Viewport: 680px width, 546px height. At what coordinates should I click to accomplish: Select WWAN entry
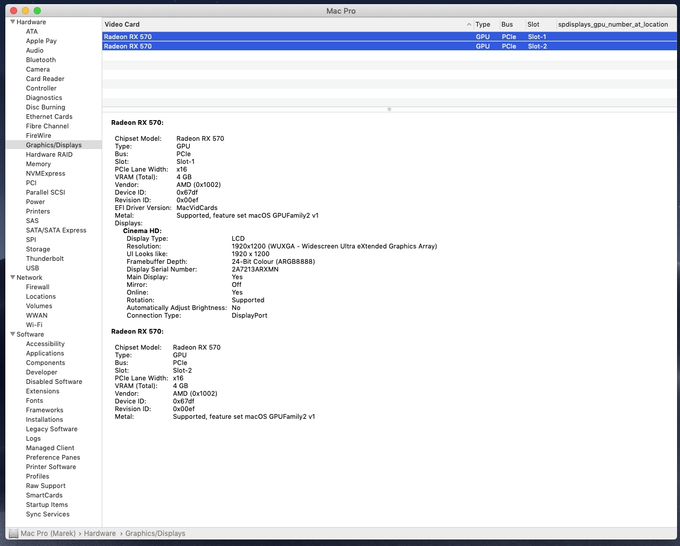(37, 315)
